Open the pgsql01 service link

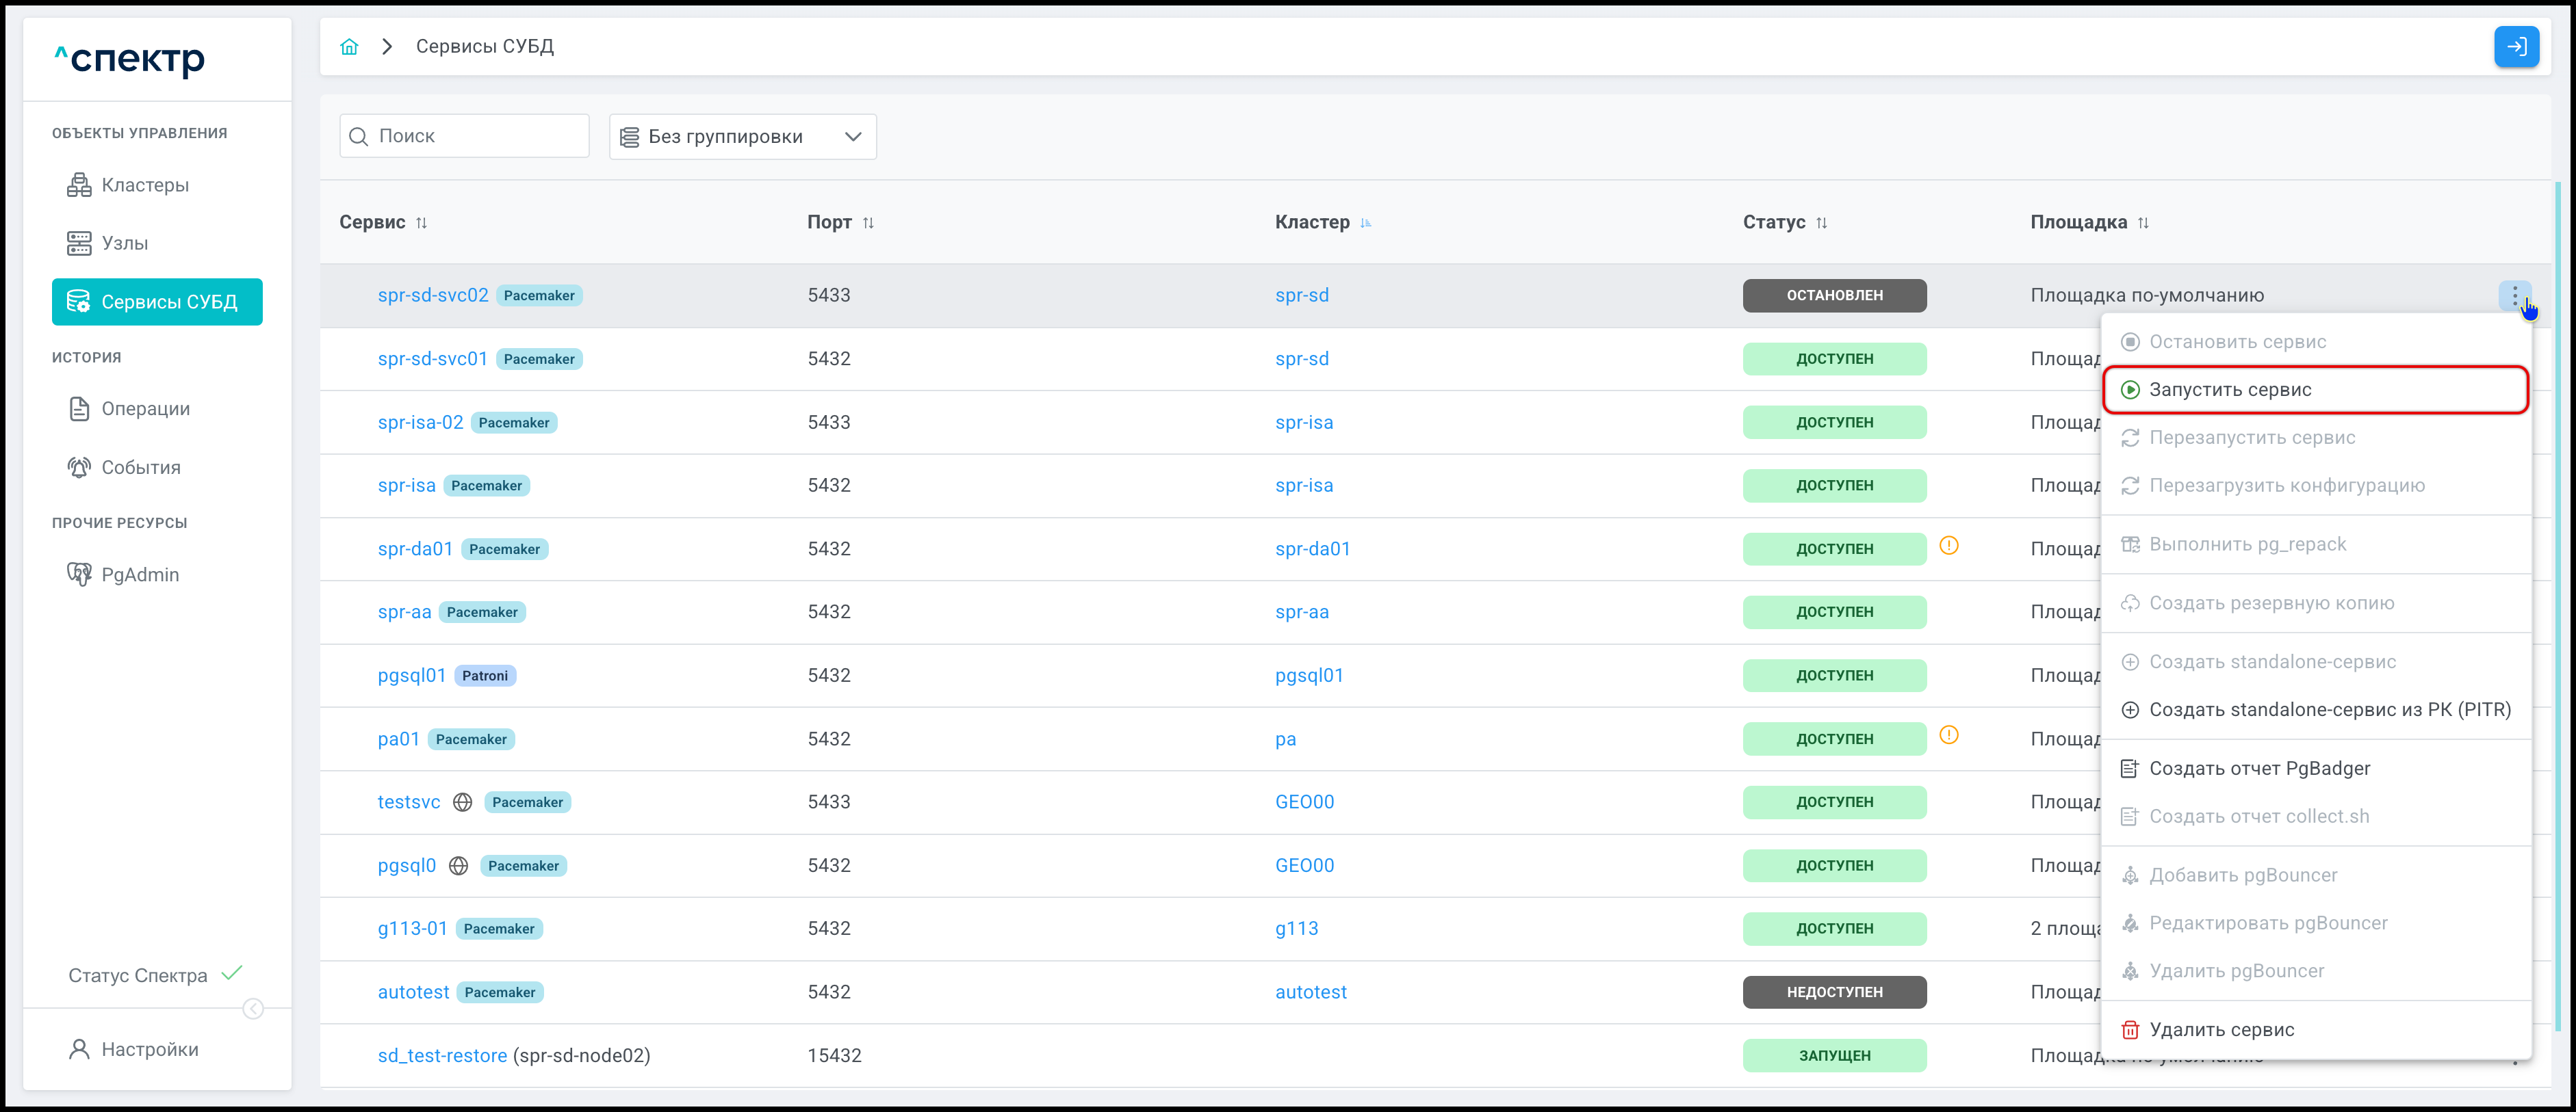[x=411, y=676]
